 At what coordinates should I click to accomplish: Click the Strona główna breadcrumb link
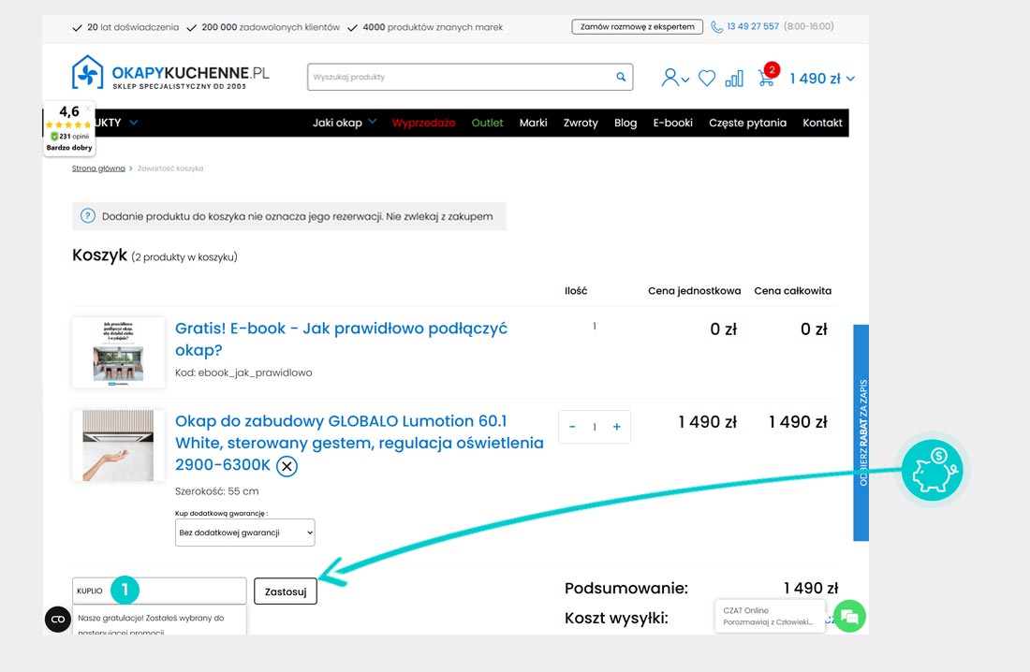click(x=98, y=168)
